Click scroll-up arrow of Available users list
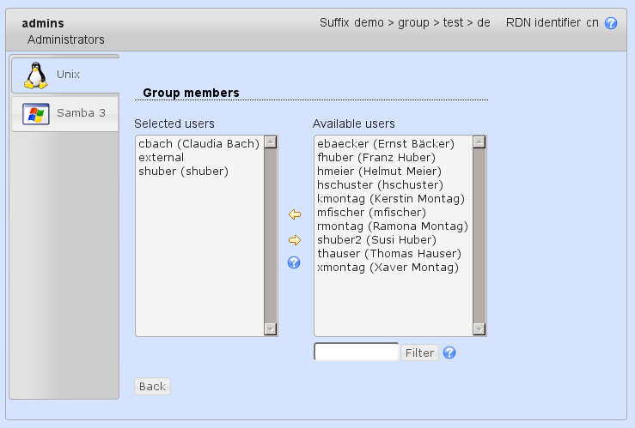This screenshot has height=428, width=635. click(x=479, y=142)
